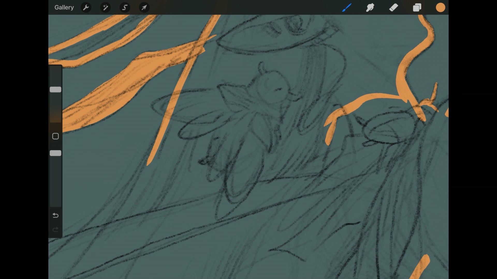
Task: Open the Actions wrench menu
Action: tap(86, 7)
